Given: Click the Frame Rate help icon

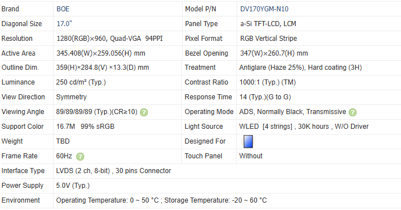Looking at the screenshot, I should tap(80, 157).
